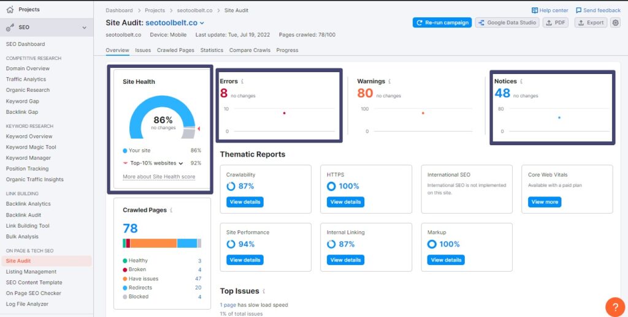Export the report as PDF
Image resolution: width=628 pixels, height=317 pixels.
pyautogui.click(x=556, y=23)
